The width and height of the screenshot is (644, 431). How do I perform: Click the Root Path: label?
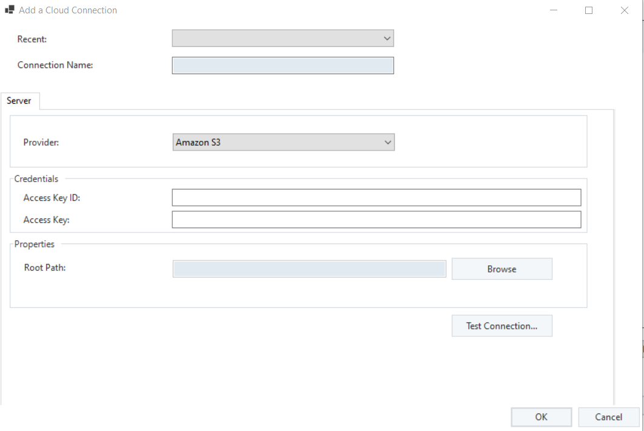pyautogui.click(x=45, y=268)
